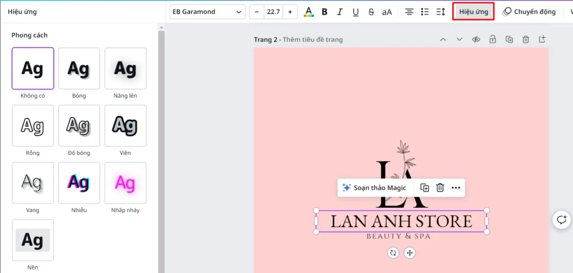Move page up with chevron
This screenshot has width=573, height=273.
pos(443,40)
